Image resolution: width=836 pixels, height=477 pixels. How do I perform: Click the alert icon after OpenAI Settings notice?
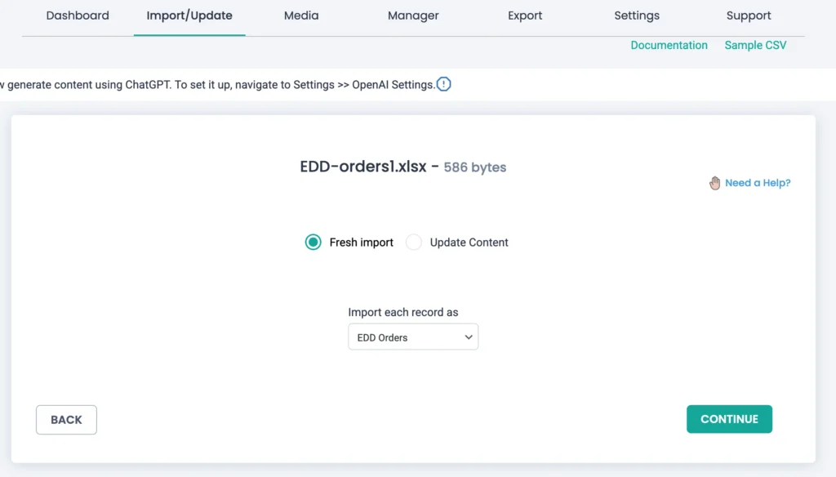443,84
